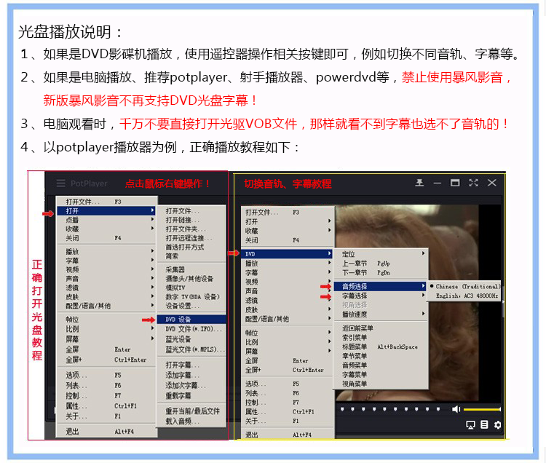Minimize the right PotPlayer window

tap(438, 183)
